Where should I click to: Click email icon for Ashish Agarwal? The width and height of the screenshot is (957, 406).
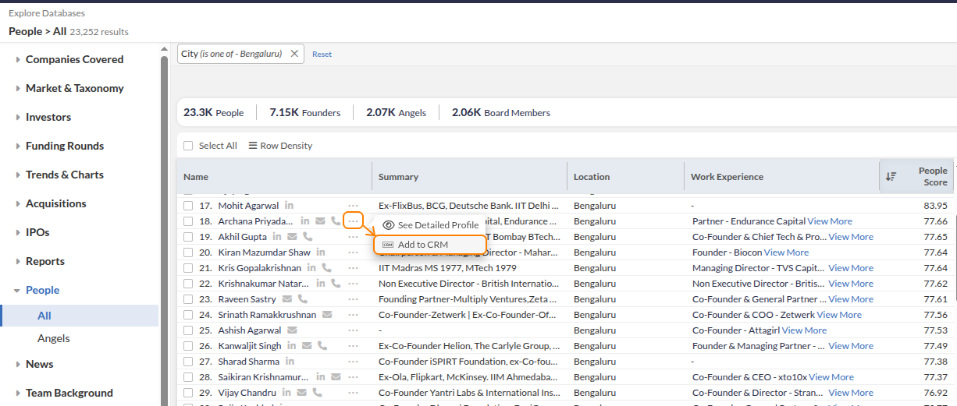[293, 330]
